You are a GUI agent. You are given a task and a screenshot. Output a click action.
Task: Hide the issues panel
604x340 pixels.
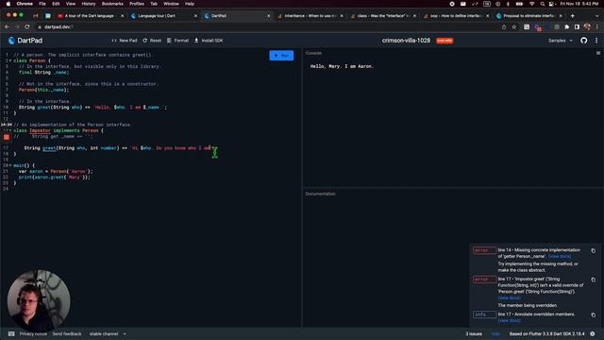click(495, 333)
